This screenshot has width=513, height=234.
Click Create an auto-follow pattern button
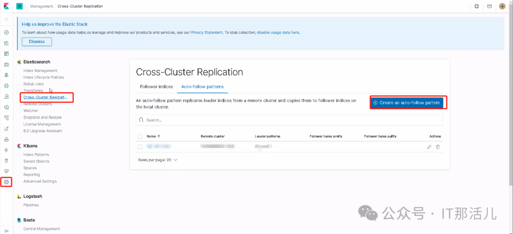[407, 103]
